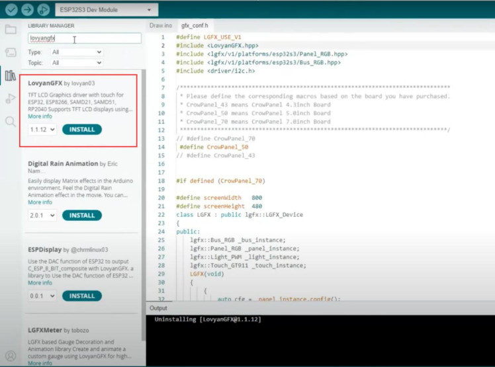Open the Debug panel from sidebar

[x=10, y=99]
